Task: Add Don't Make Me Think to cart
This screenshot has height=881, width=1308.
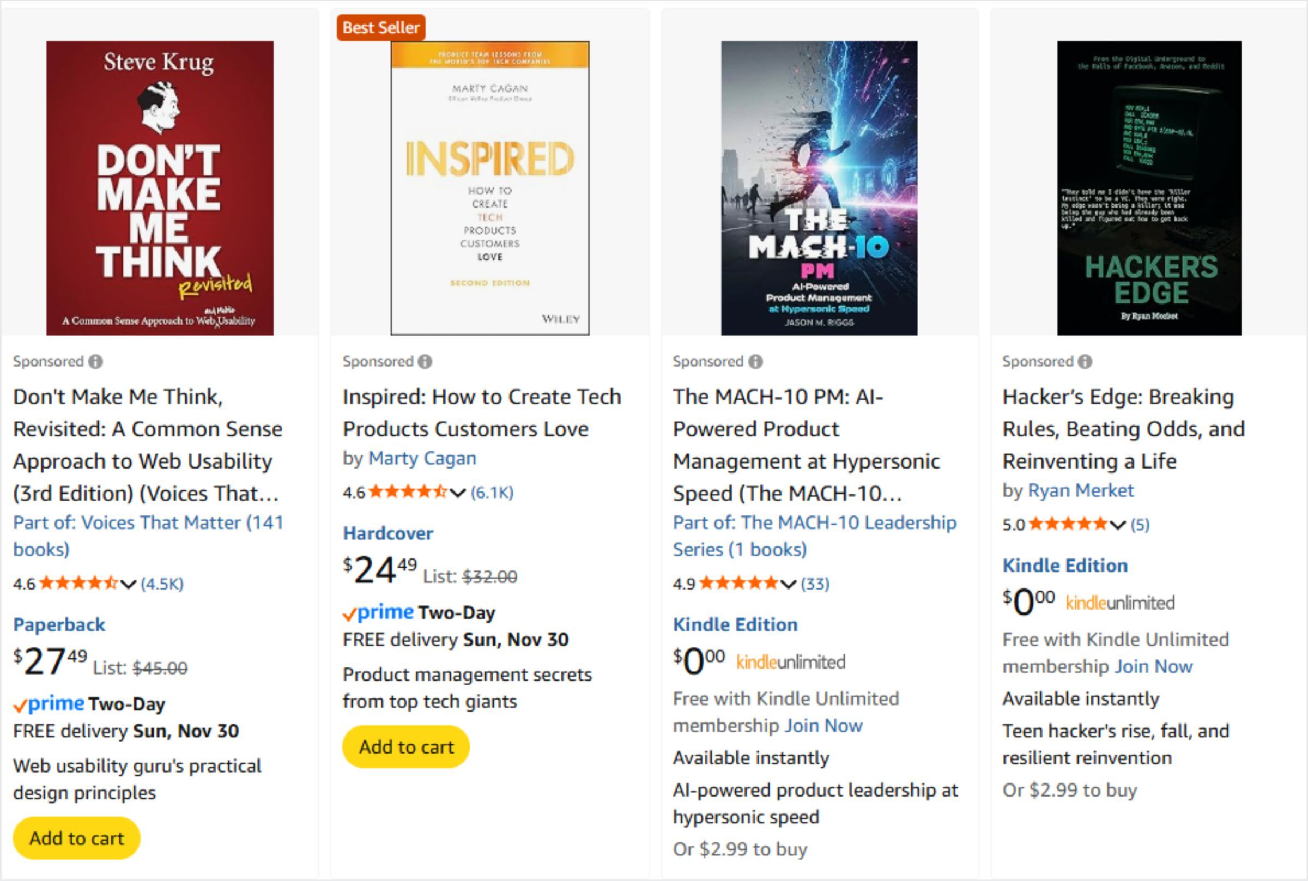Action: [76, 839]
